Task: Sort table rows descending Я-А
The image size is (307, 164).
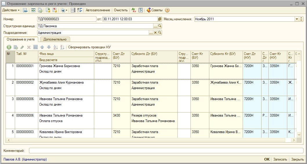Action: 62,47
